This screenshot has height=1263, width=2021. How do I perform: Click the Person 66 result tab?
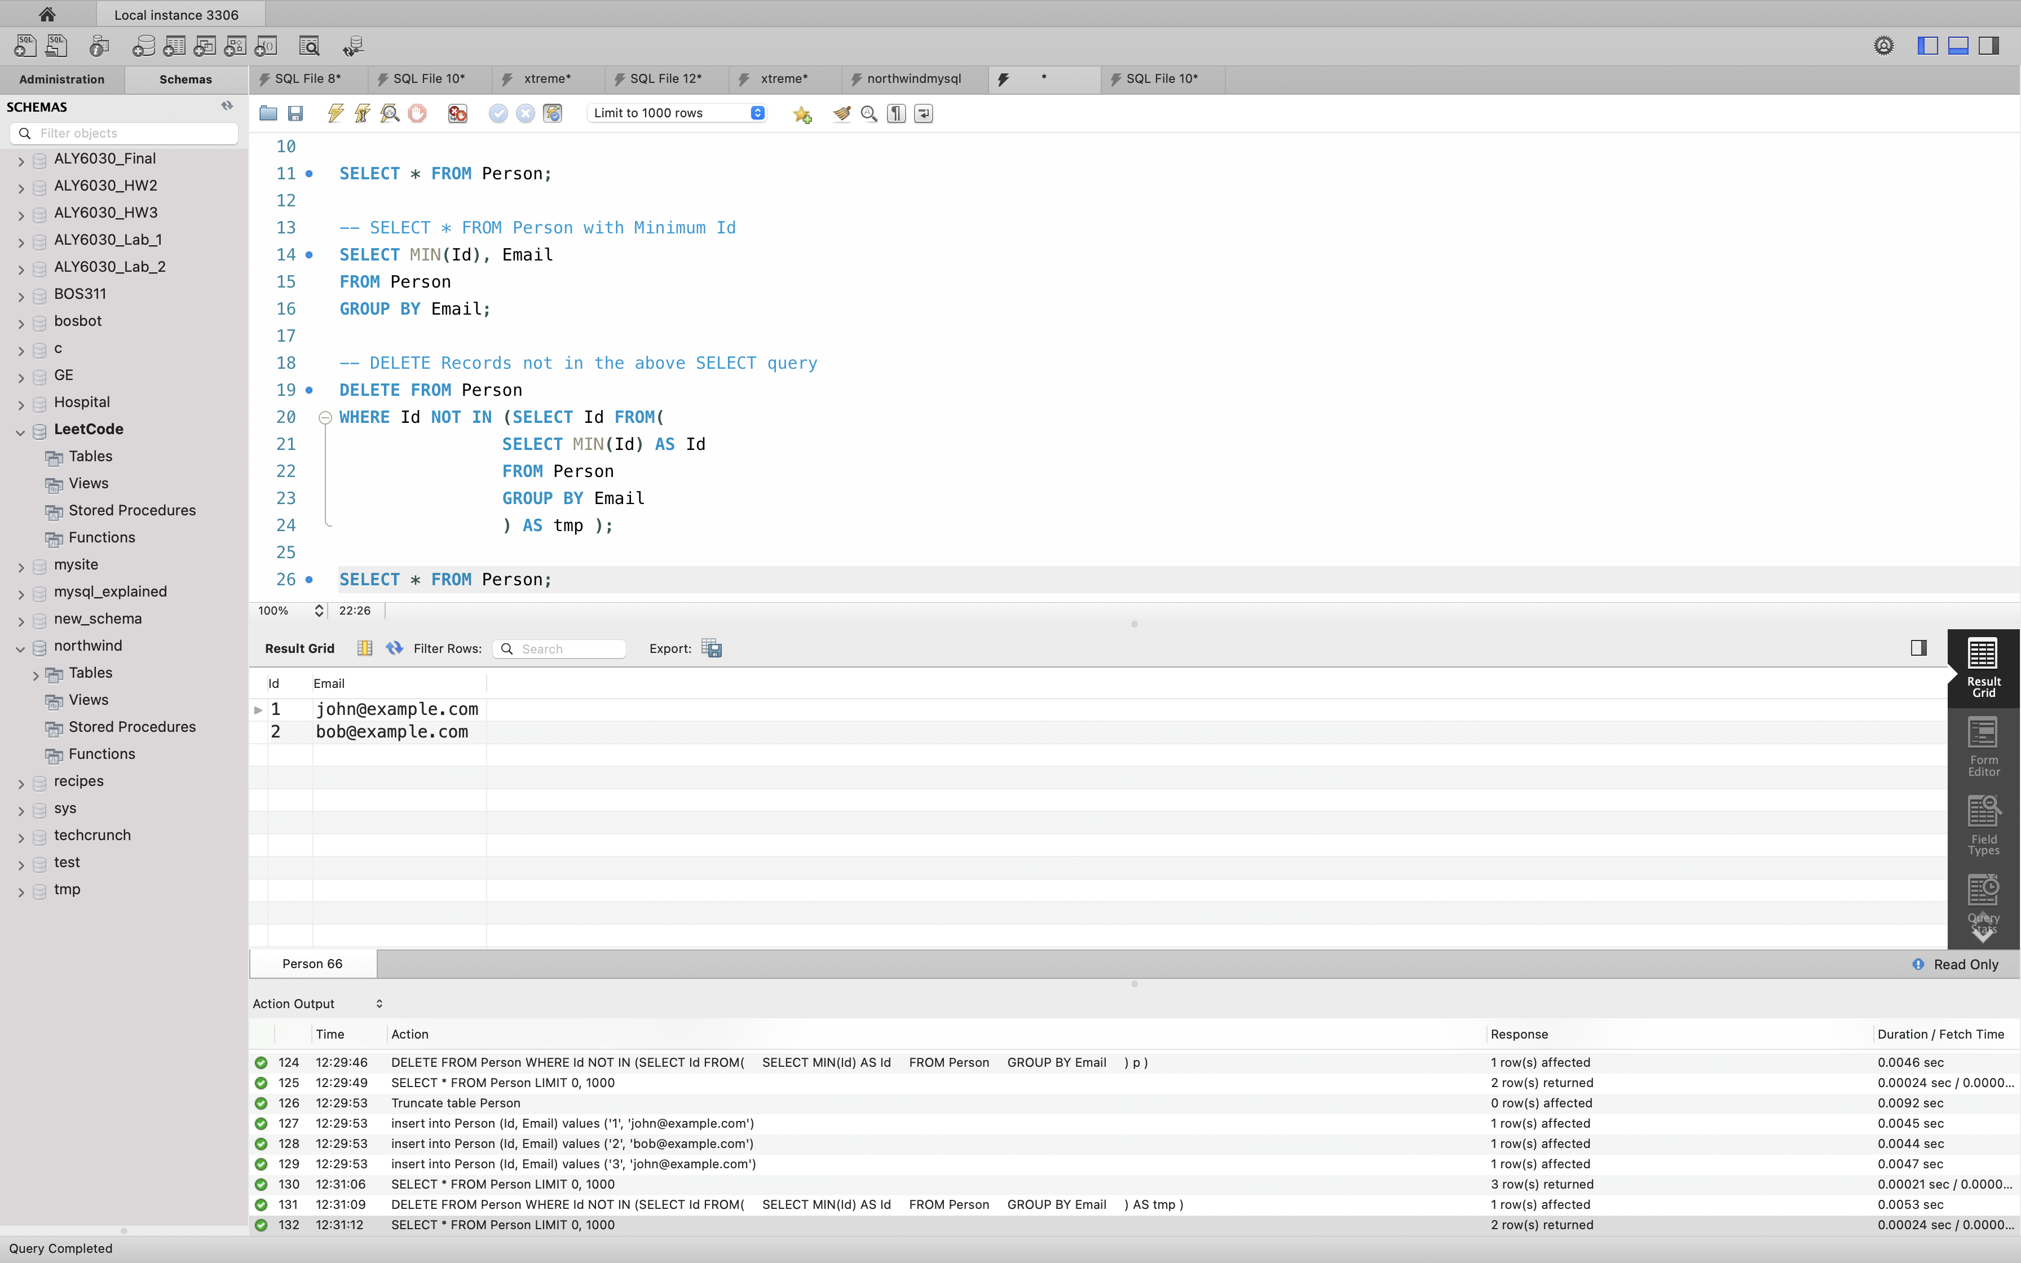pos(312,963)
